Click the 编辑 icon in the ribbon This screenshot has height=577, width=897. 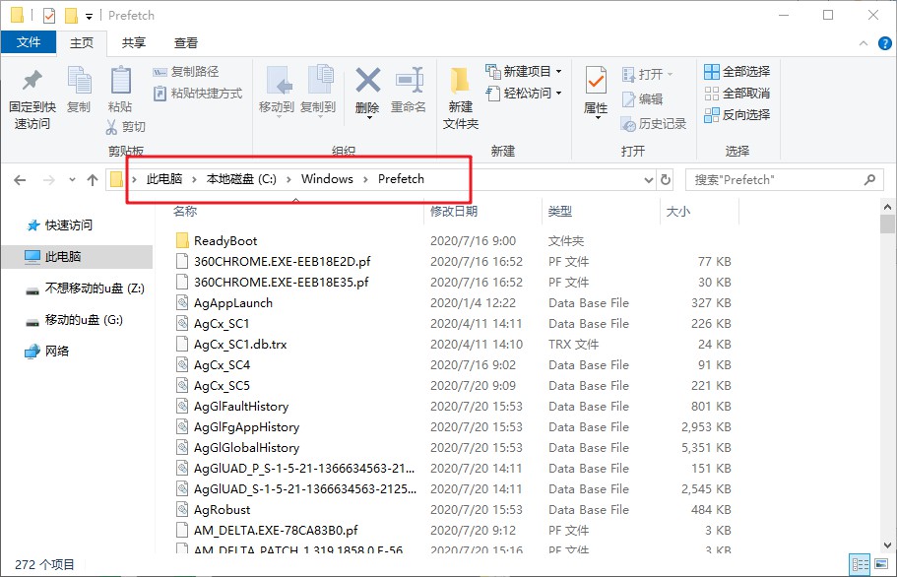(629, 99)
